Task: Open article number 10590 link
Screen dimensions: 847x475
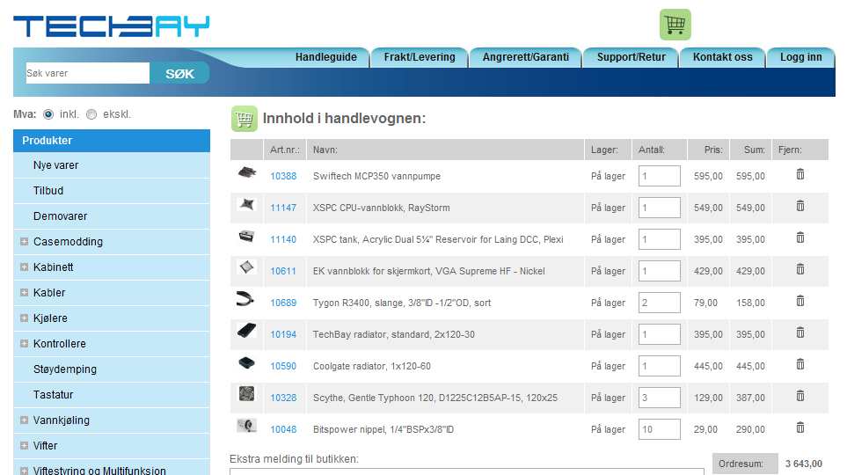Action: pos(283,367)
